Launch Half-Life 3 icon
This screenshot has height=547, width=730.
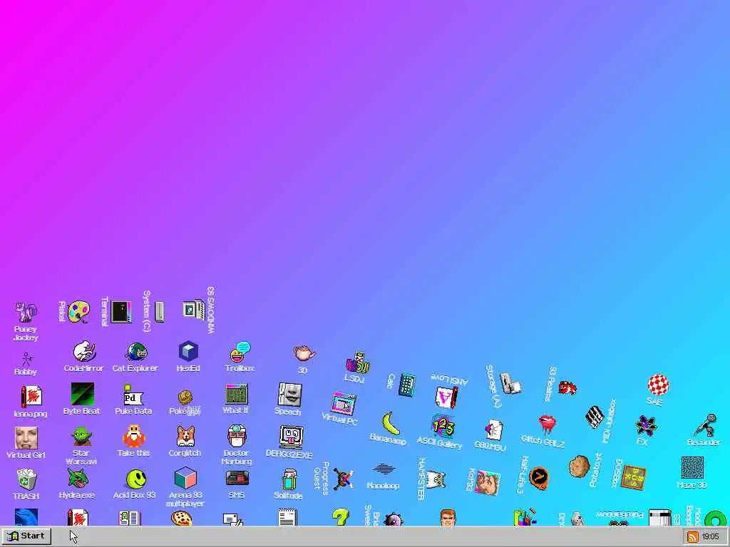tap(539, 479)
